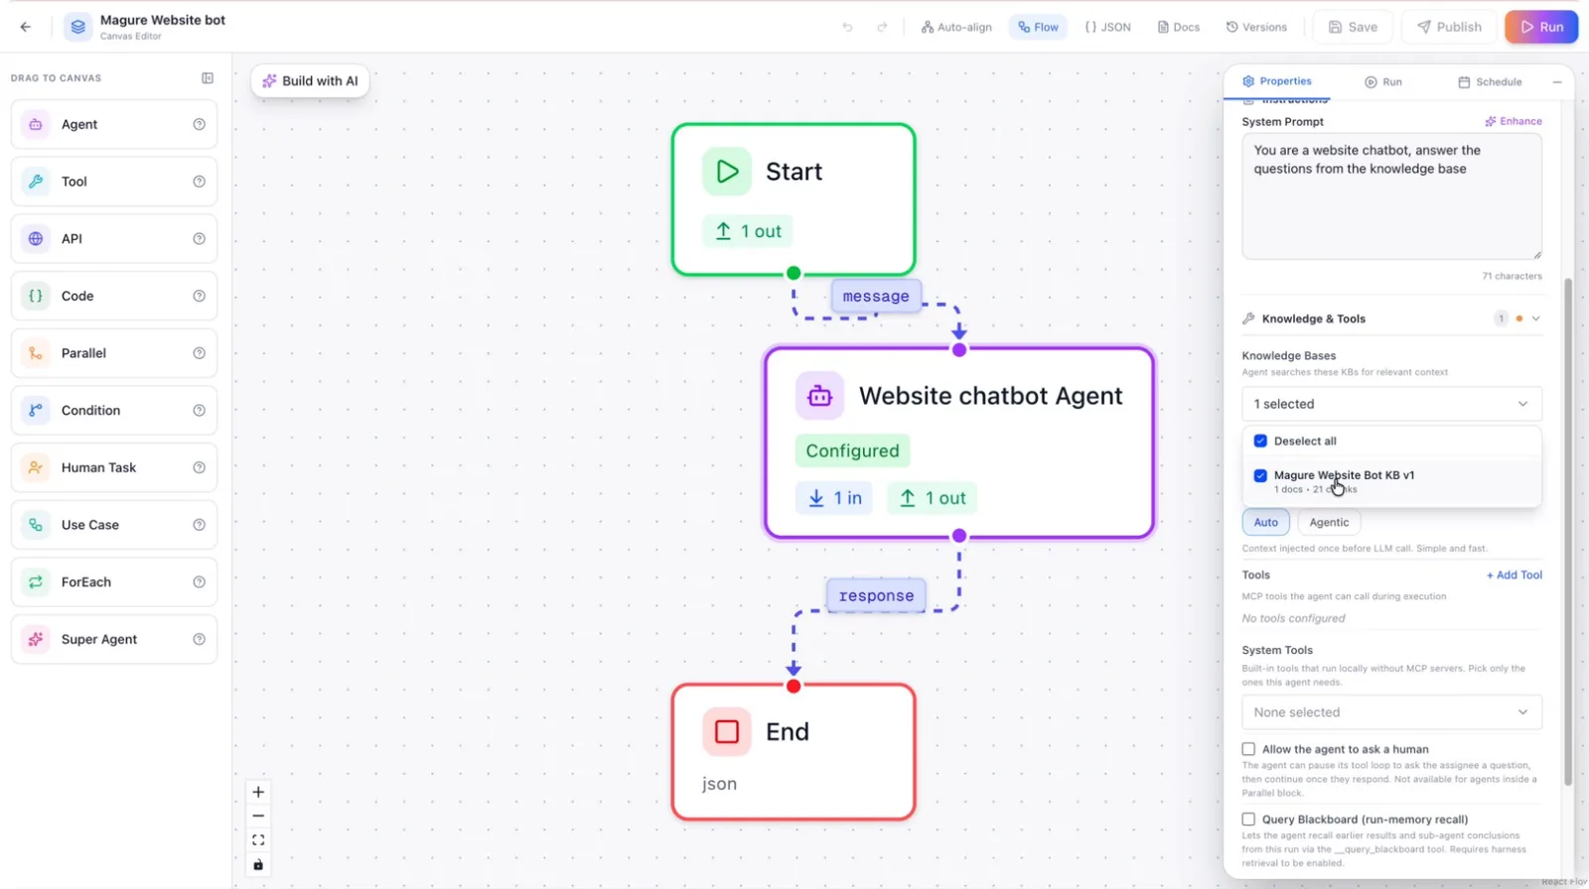Click the Magure Website bot layers icon

pos(77,27)
